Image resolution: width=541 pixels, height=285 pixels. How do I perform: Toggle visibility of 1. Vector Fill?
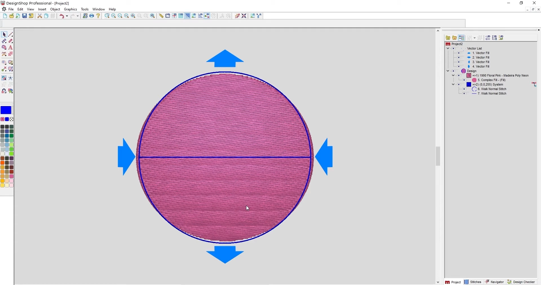[x=459, y=53]
